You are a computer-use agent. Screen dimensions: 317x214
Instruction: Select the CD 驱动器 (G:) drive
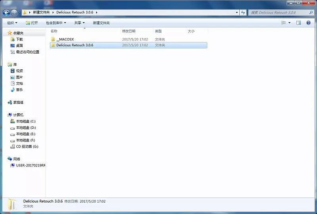pyautogui.click(x=27, y=147)
